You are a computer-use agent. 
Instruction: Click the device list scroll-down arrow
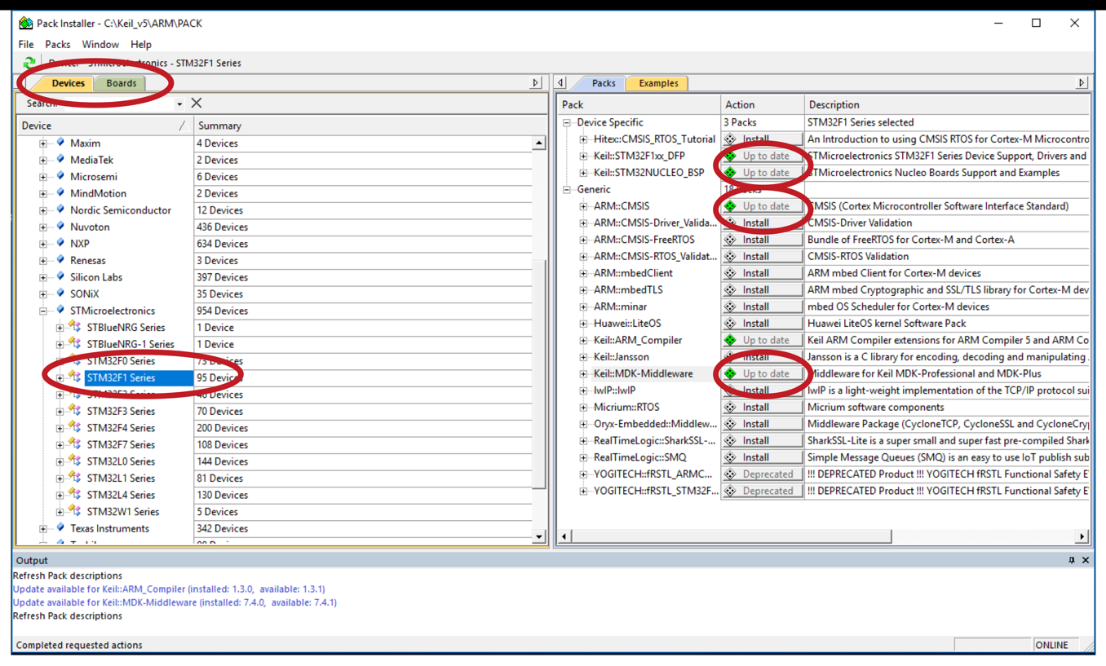click(x=539, y=536)
